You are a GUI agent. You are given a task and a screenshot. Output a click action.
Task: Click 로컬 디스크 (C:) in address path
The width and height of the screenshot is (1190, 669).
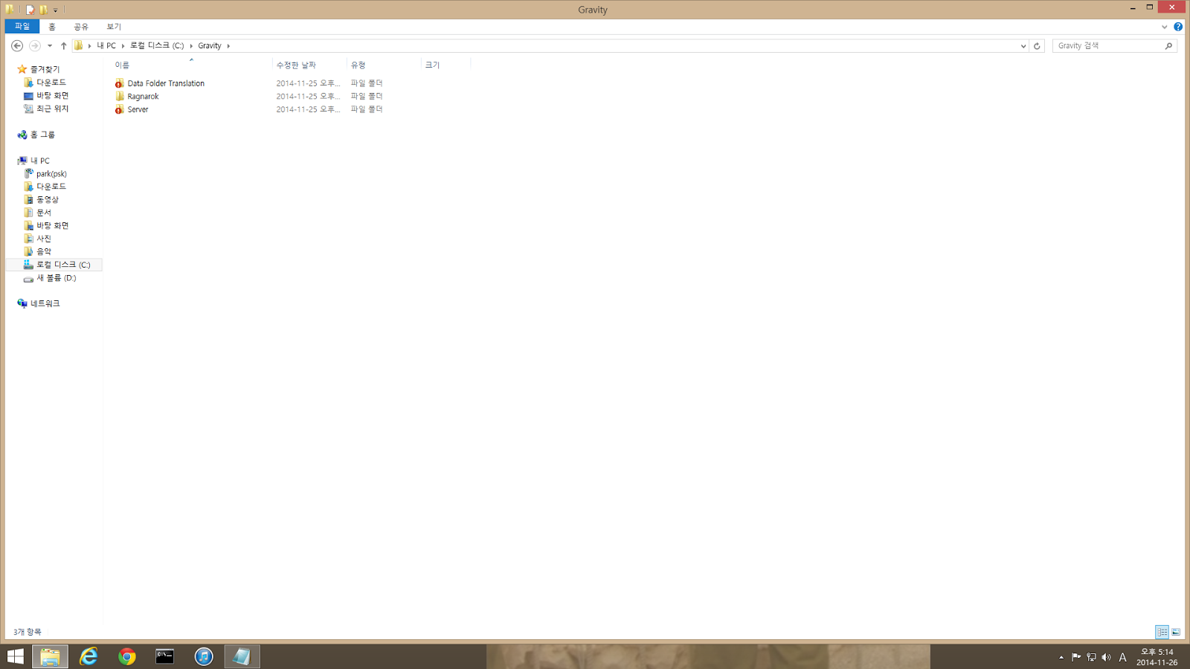(157, 46)
